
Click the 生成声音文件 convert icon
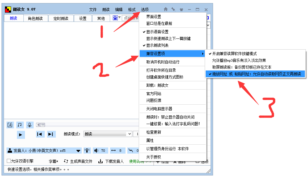(x=66, y=161)
